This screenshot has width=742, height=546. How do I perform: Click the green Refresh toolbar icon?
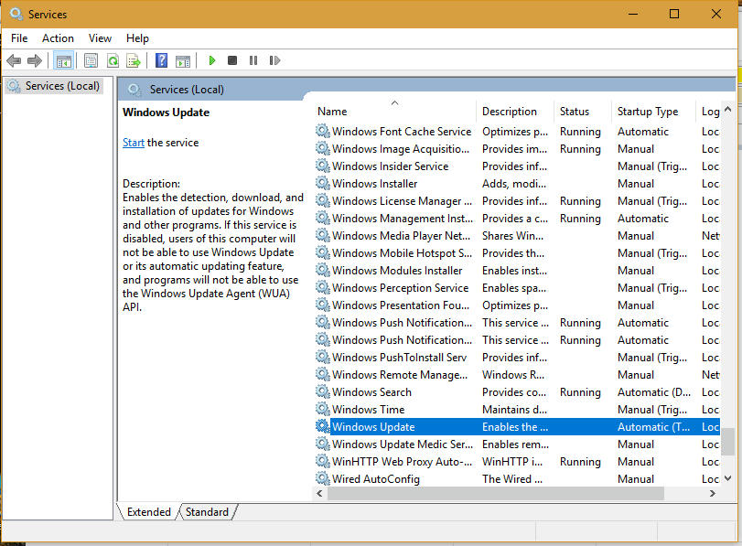(113, 61)
